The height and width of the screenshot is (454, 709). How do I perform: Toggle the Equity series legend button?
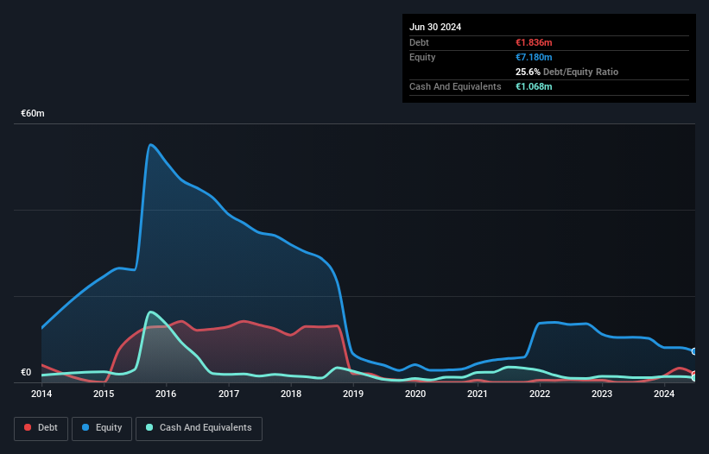pos(102,428)
